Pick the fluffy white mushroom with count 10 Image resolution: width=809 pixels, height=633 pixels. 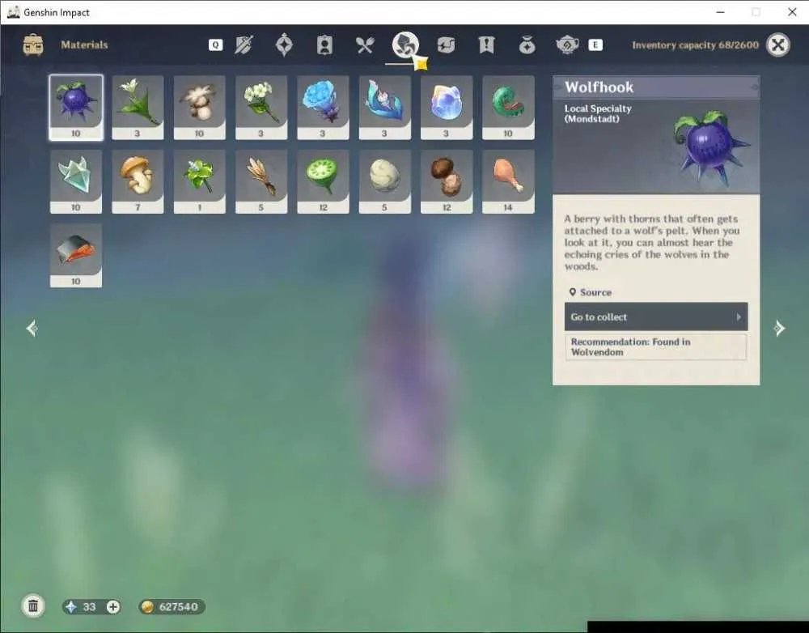coord(200,108)
